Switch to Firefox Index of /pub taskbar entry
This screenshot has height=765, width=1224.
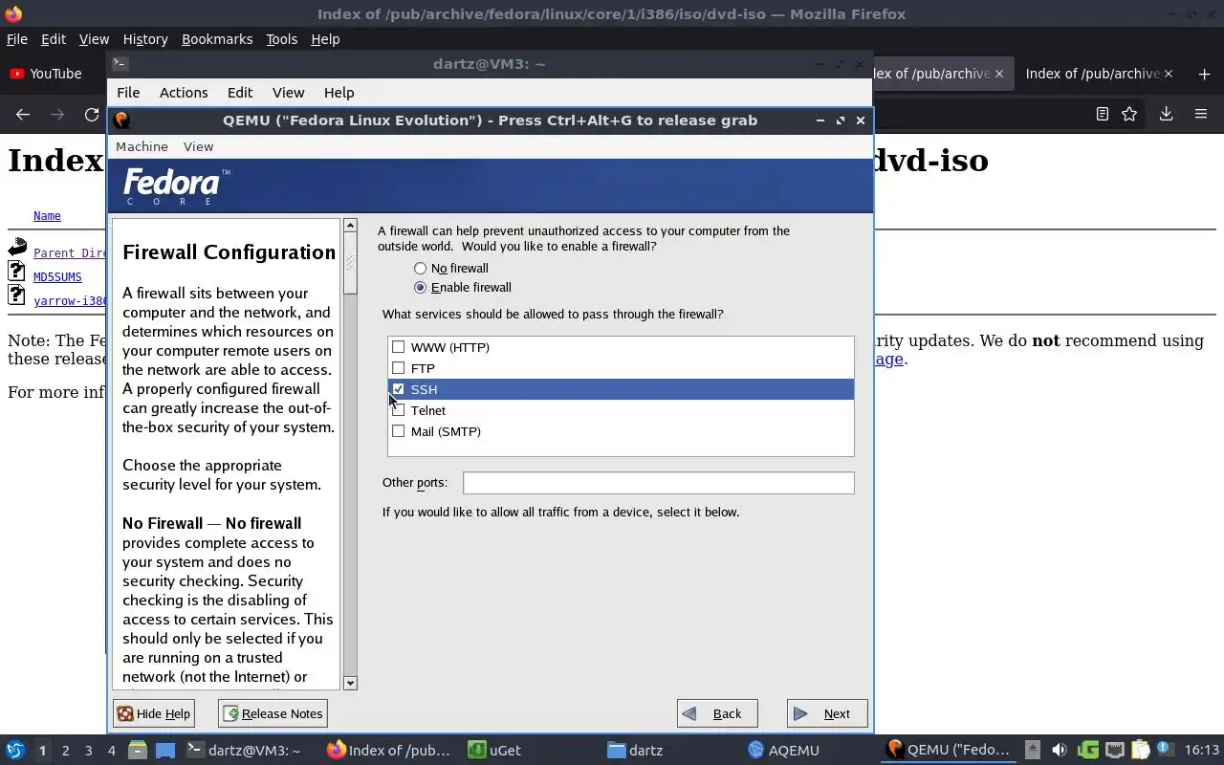click(388, 750)
